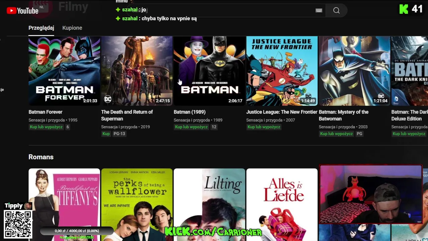
Task: Click Batman: Mystery of the Batwoman title
Action: point(344,115)
